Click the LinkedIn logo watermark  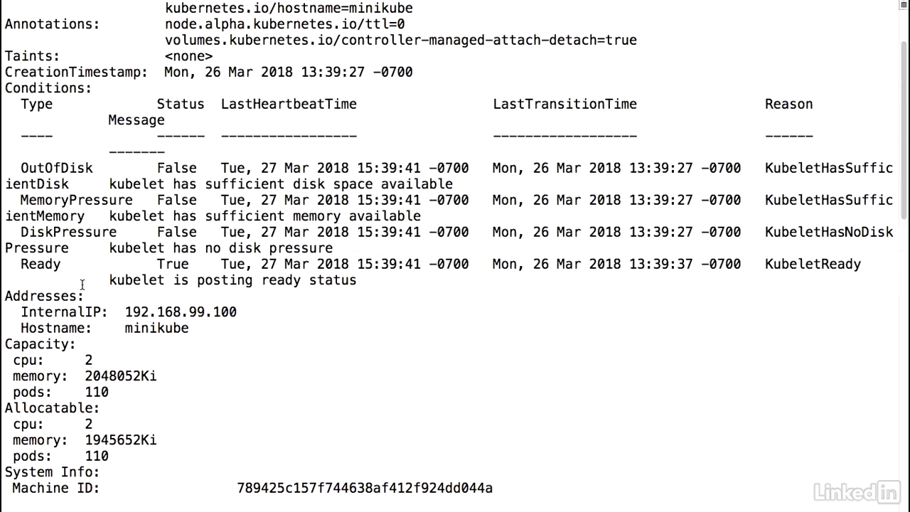857,491
